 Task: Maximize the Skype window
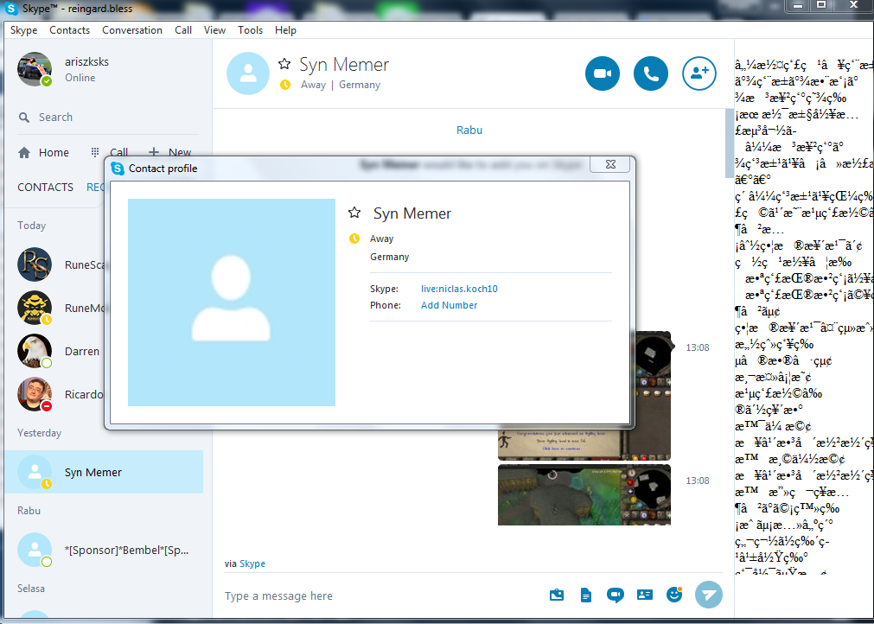coord(821,5)
